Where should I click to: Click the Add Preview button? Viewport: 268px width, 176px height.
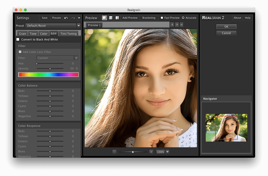tap(130, 18)
